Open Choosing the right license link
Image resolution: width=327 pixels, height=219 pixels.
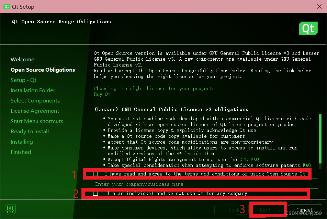[x=154, y=88]
